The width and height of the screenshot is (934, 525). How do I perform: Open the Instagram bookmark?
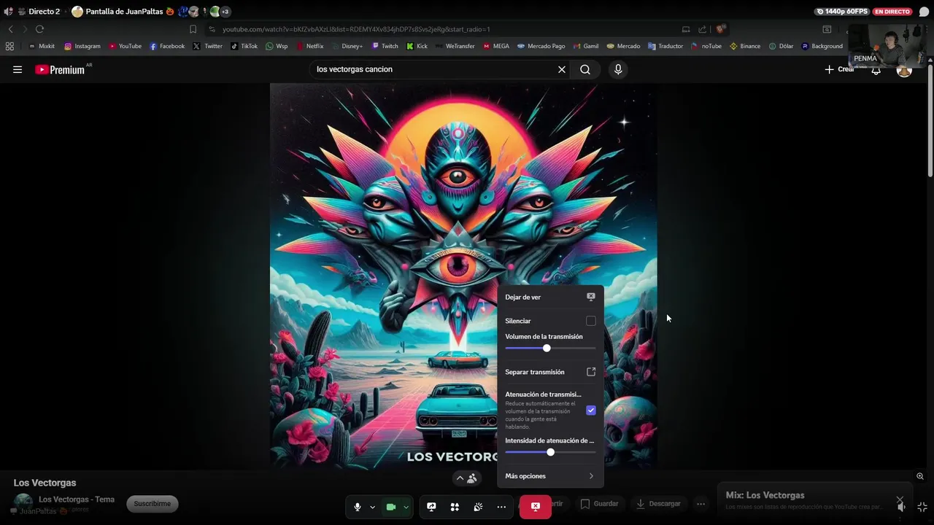coord(82,46)
